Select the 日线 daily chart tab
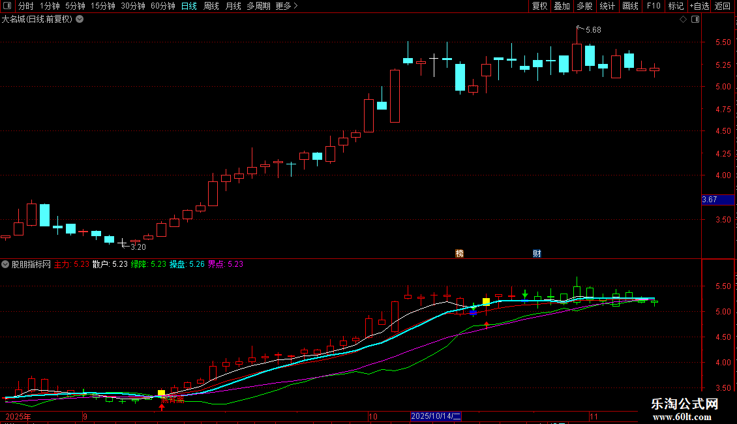Image resolution: width=737 pixels, height=424 pixels. pyautogui.click(x=189, y=6)
